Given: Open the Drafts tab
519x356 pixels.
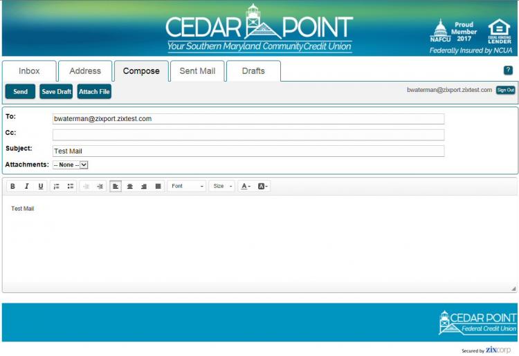Looking at the screenshot, I should point(253,71).
